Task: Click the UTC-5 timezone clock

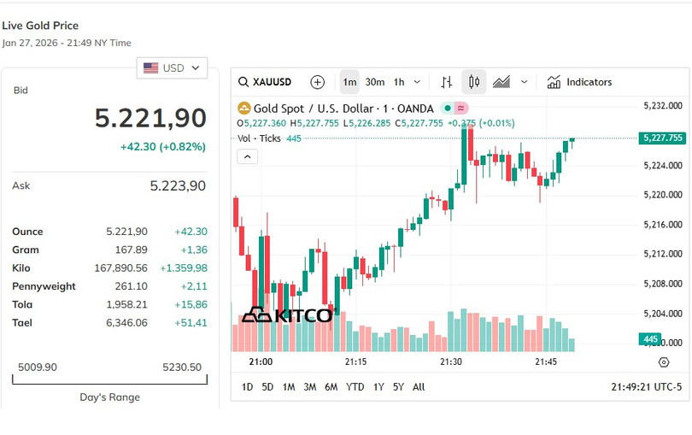Action: 647,387
